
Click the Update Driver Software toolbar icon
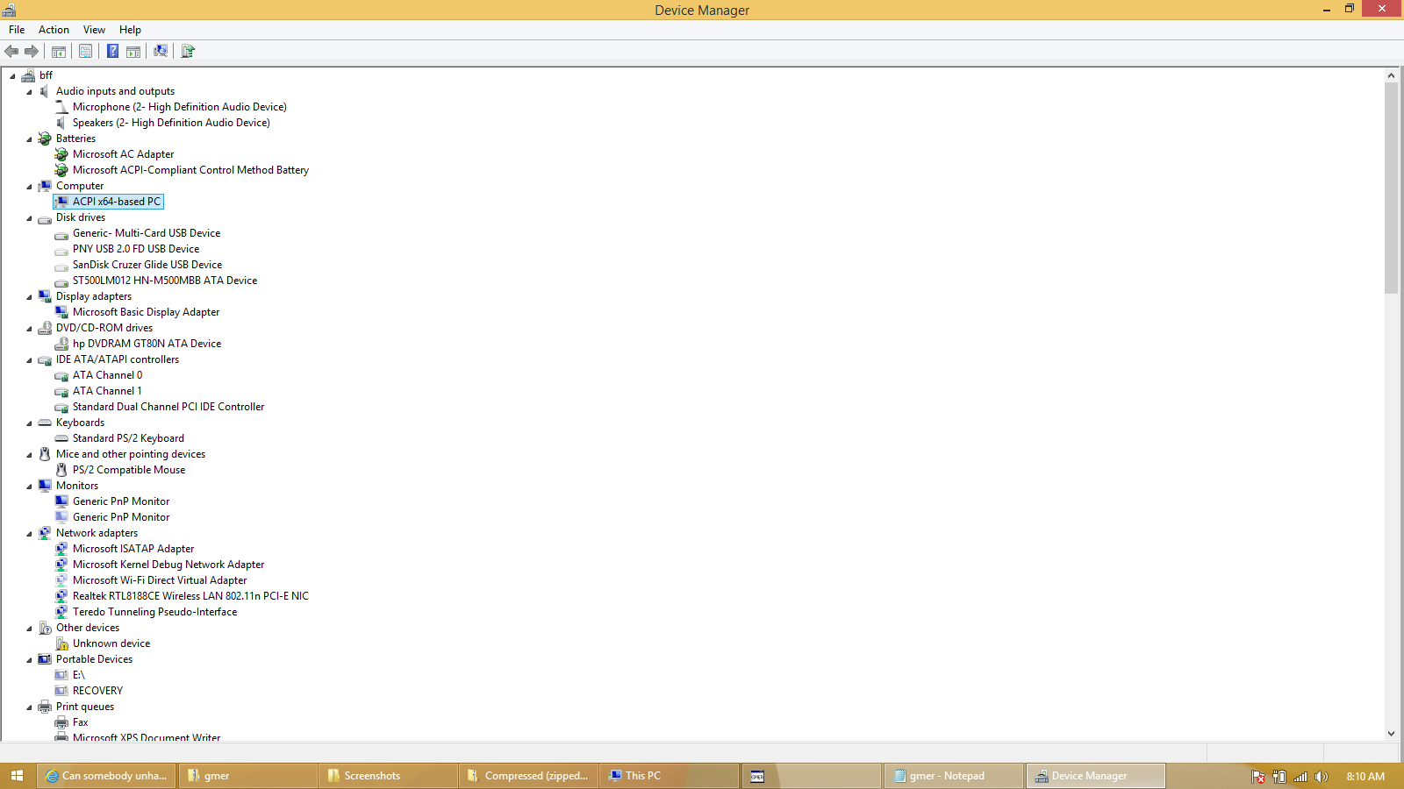(x=187, y=51)
